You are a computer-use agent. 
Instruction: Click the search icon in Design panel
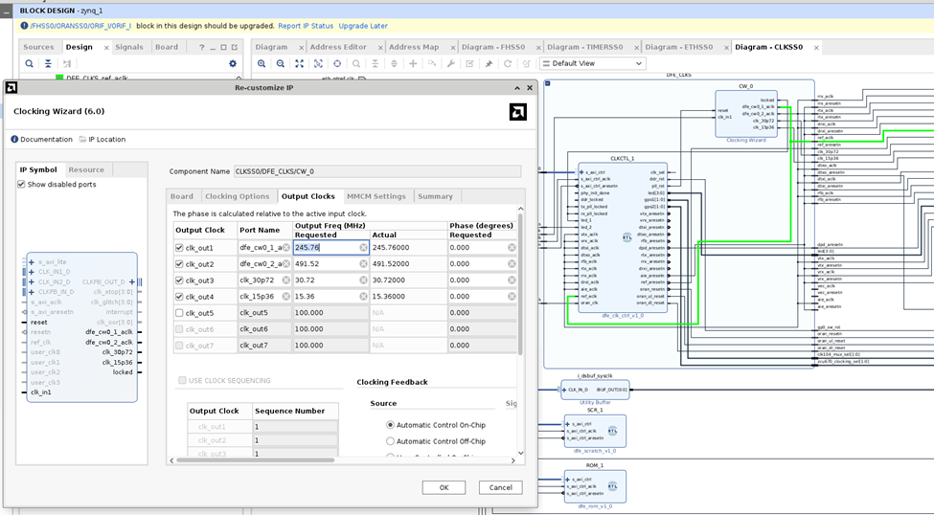(29, 64)
